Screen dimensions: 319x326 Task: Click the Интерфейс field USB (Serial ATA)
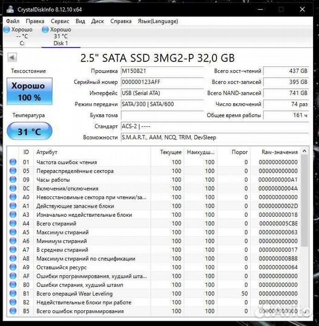(x=162, y=93)
